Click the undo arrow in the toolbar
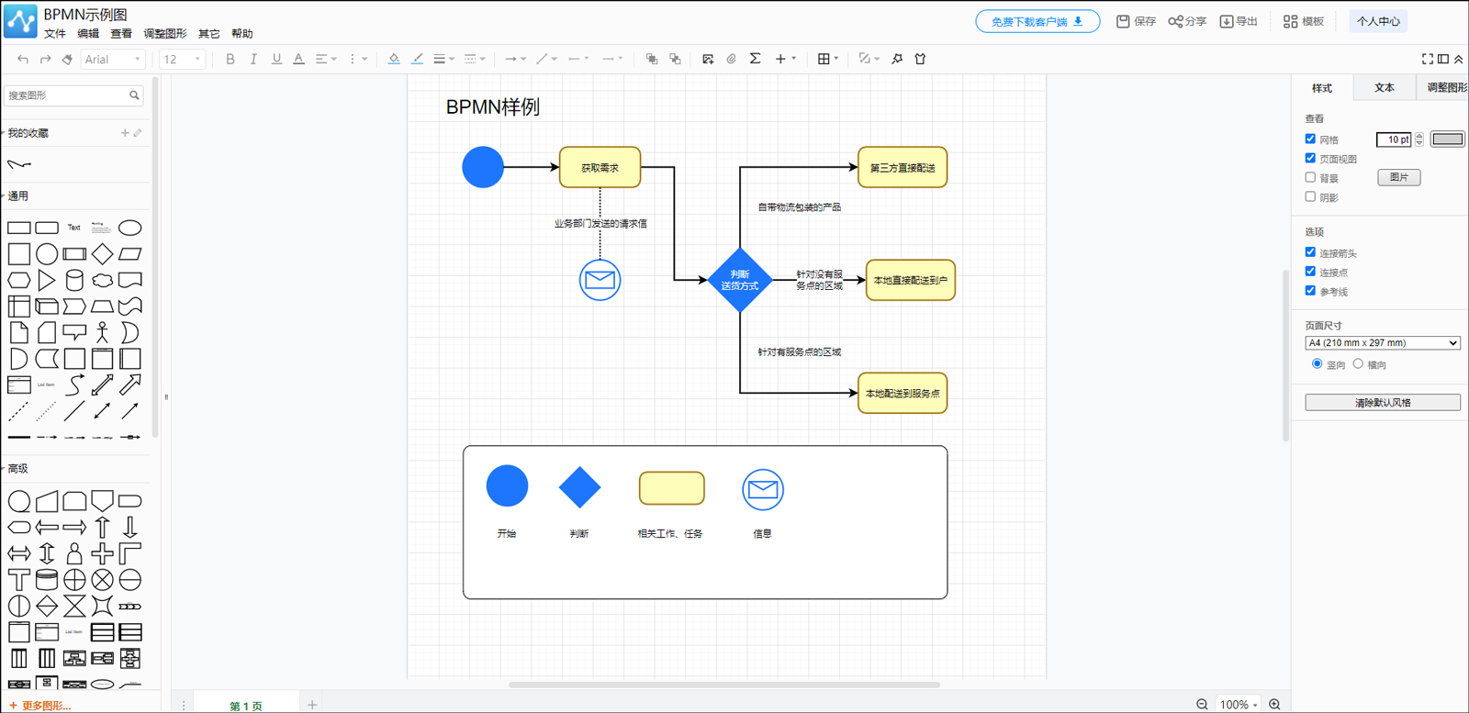The width and height of the screenshot is (1469, 713). [23, 60]
